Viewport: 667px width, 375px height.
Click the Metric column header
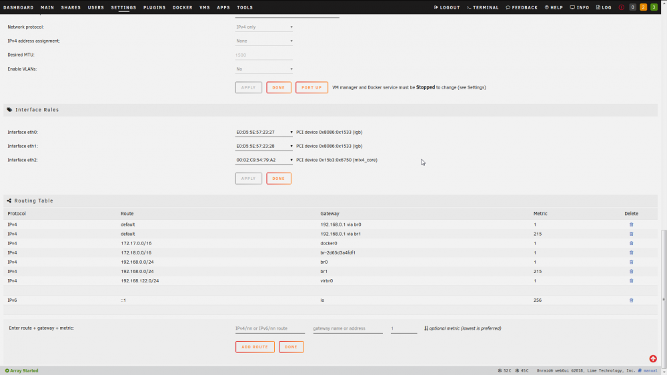[x=540, y=213]
